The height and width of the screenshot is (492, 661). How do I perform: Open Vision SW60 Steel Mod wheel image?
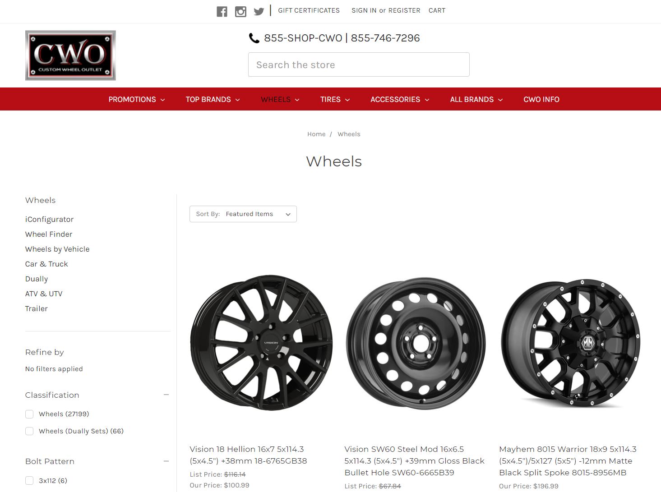click(416, 343)
